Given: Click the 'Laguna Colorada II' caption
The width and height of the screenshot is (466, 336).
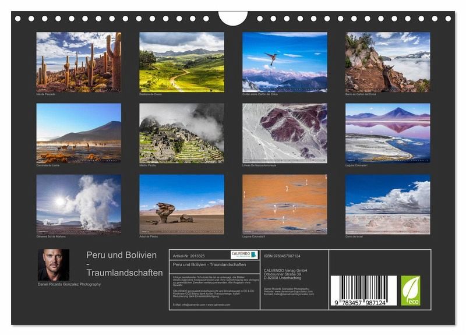Looking at the screenshot, I should (253, 236).
